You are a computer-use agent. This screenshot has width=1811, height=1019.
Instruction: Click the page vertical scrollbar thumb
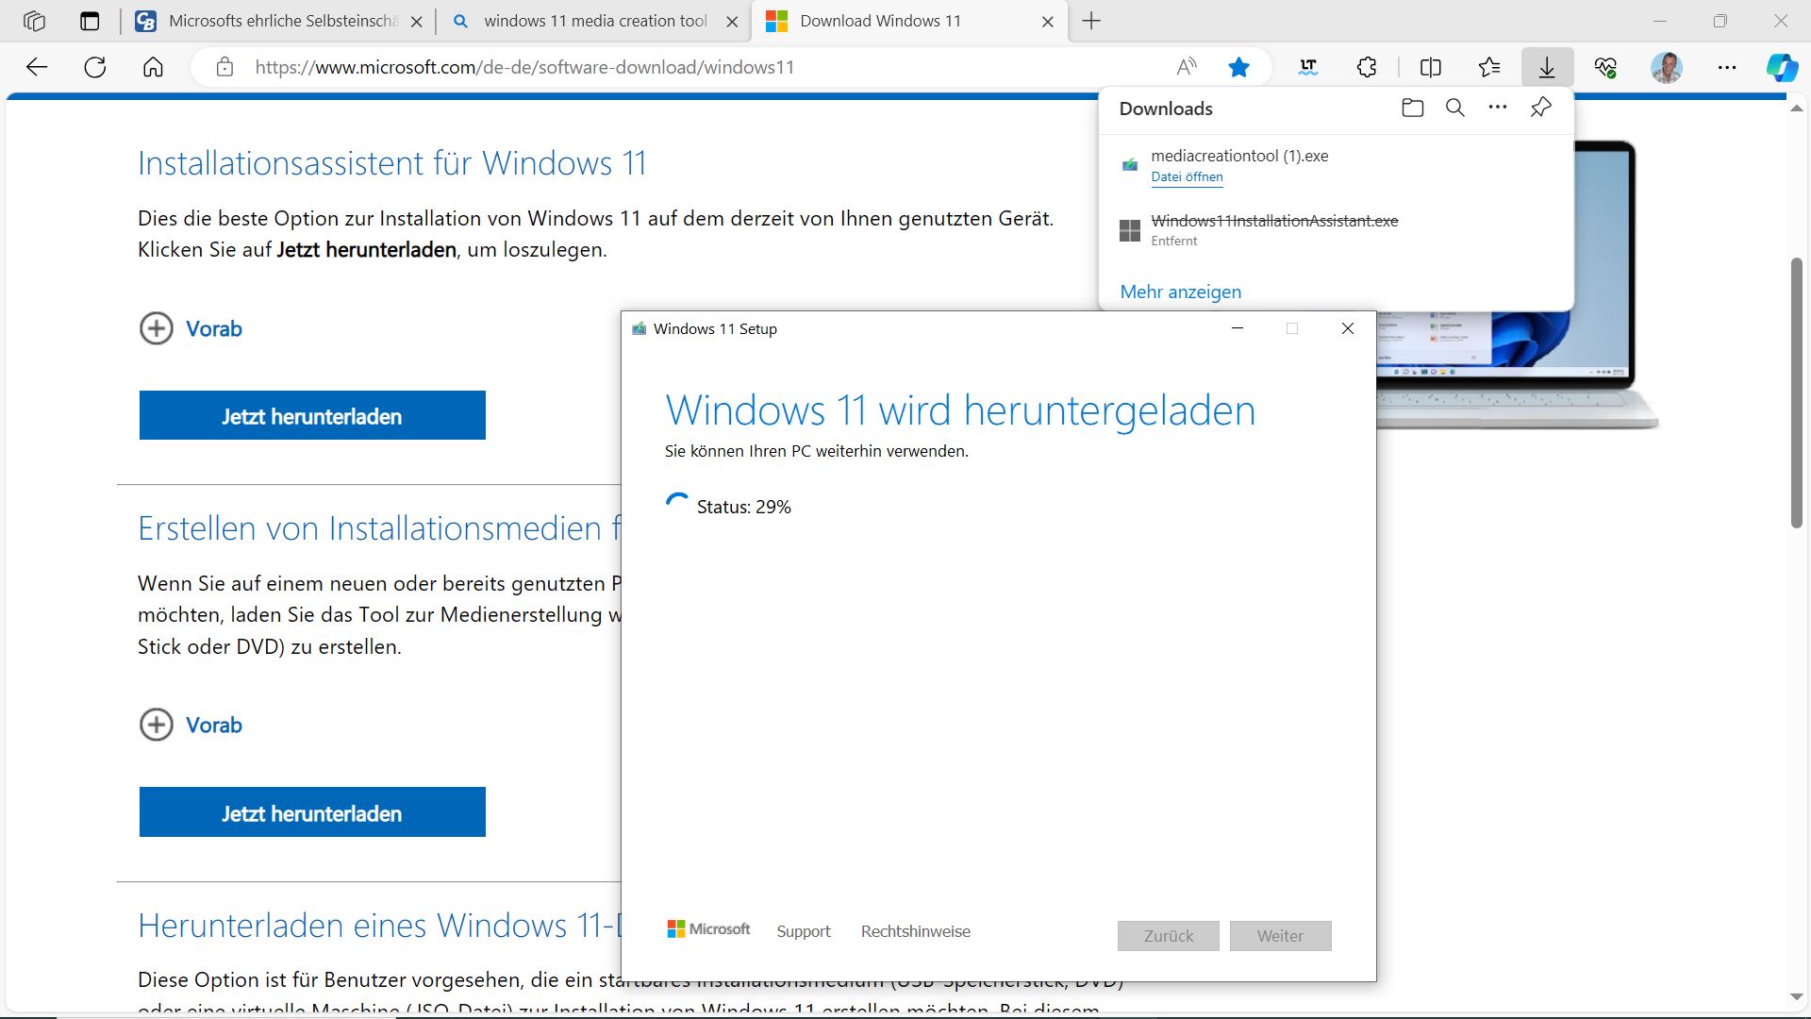[x=1796, y=392]
